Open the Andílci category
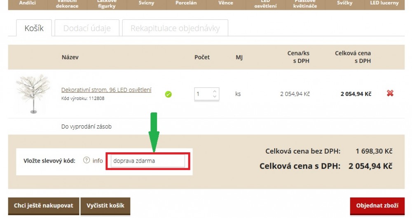 [28, 3]
